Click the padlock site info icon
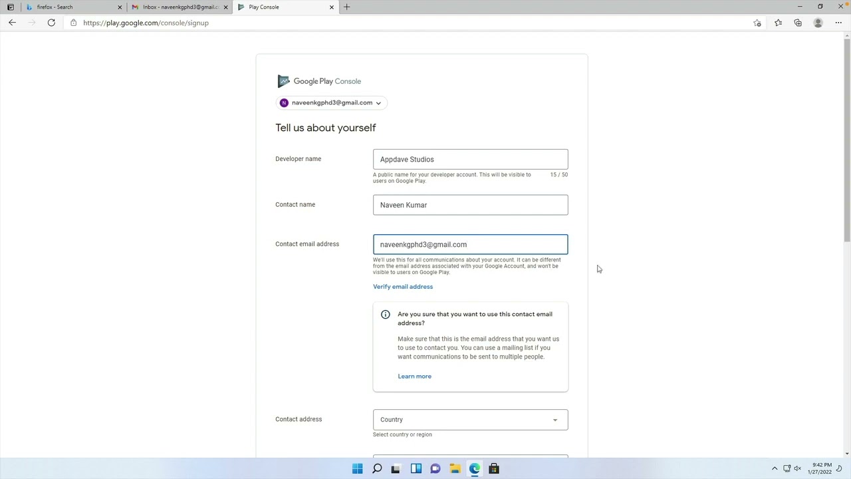 coord(73,23)
